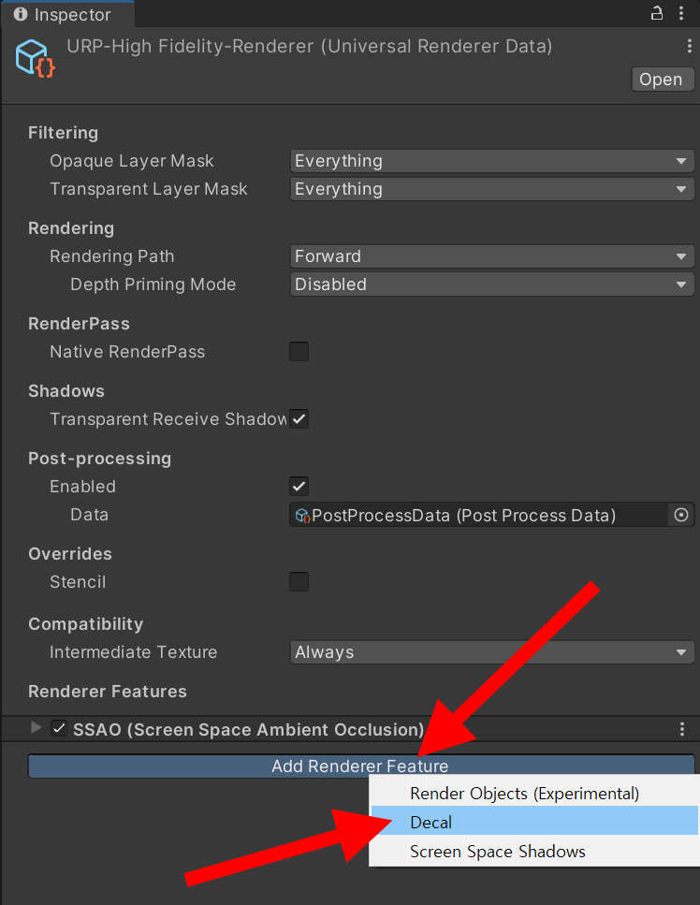This screenshot has width=700, height=905.
Task: Open the object picker for Post Process Data
Action: (x=681, y=515)
